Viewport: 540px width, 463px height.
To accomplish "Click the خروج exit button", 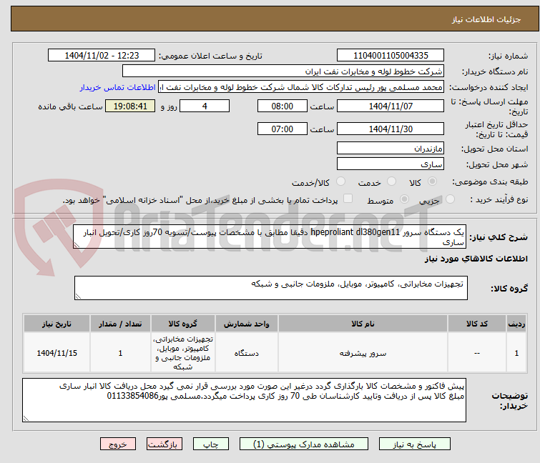I will [118, 444].
